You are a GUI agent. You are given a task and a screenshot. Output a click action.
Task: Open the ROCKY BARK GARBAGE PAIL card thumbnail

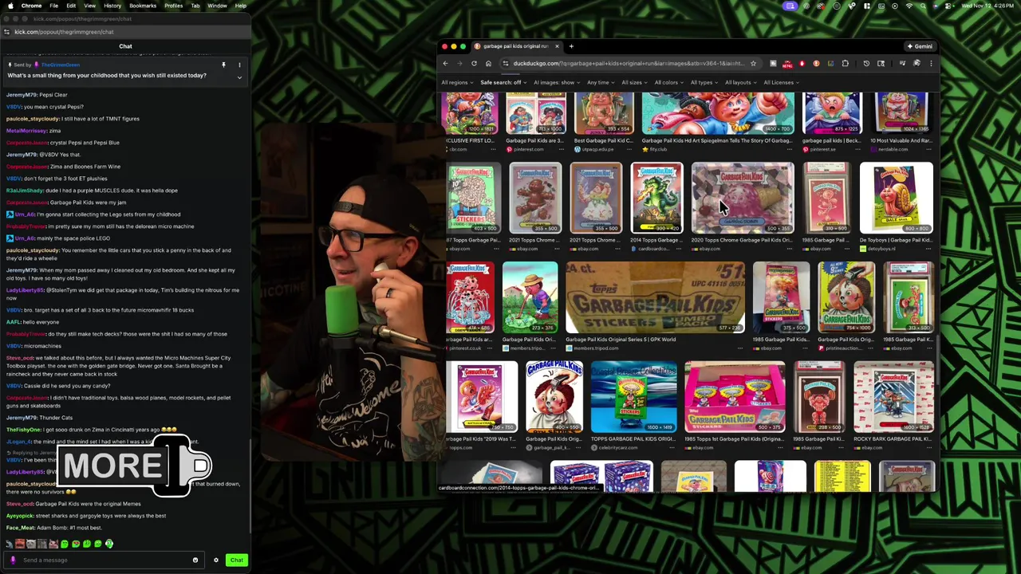pyautogui.click(x=893, y=397)
